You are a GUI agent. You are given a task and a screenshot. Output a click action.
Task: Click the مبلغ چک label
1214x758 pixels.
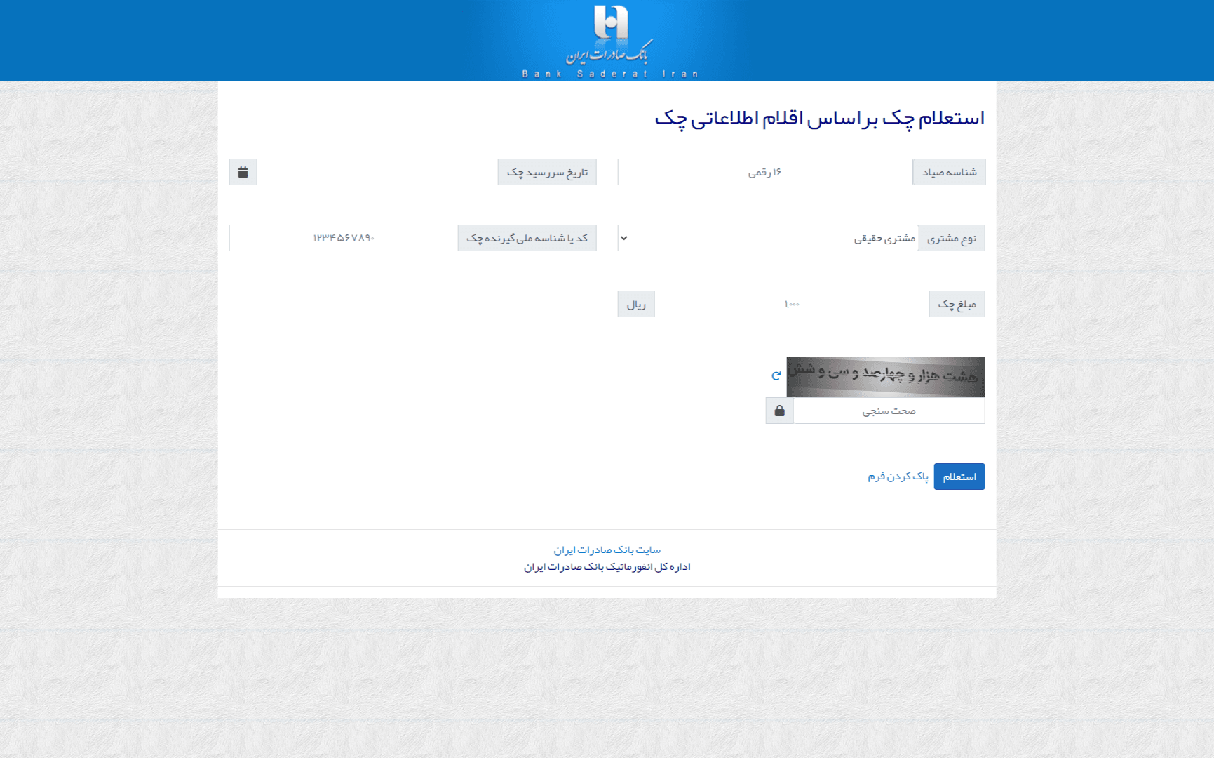(x=957, y=304)
